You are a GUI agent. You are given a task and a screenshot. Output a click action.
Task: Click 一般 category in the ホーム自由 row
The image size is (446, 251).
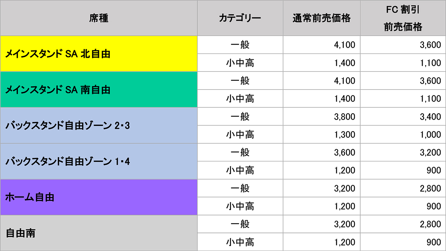coord(240,189)
